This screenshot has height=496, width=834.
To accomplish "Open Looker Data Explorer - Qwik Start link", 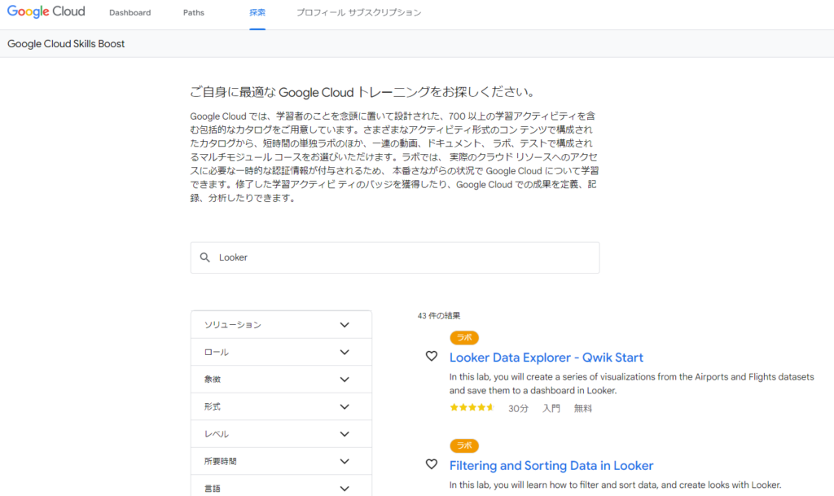I will [546, 358].
